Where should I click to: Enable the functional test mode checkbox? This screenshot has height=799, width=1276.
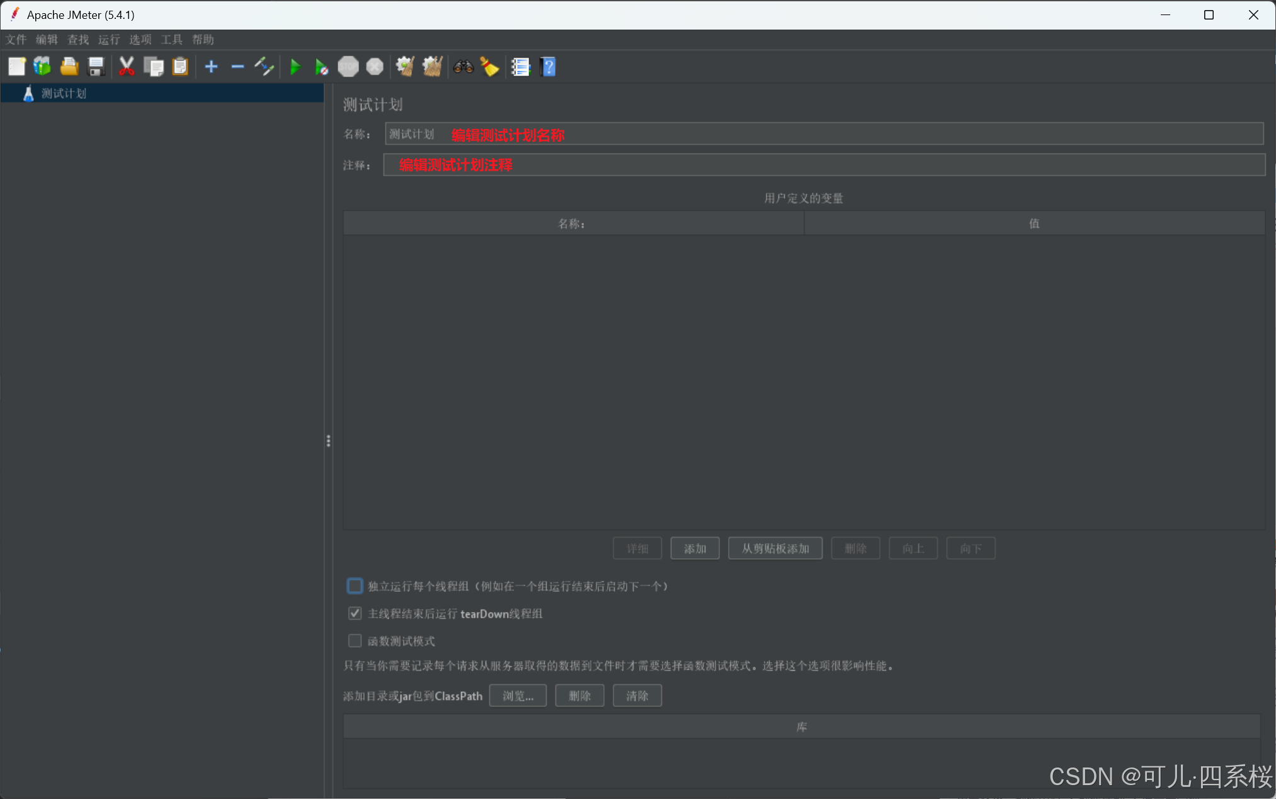(x=355, y=641)
